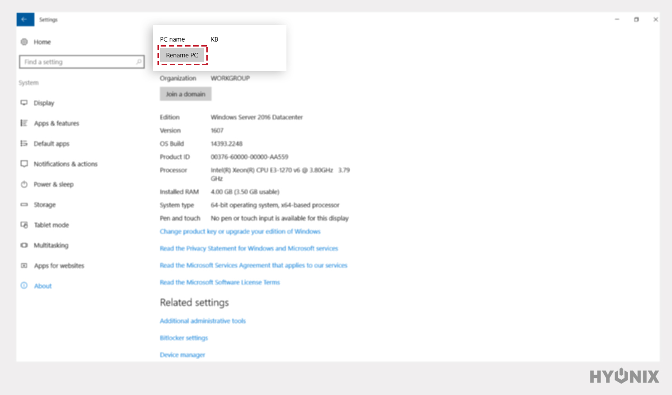Click the back arrow button
The height and width of the screenshot is (395, 672).
coord(25,19)
